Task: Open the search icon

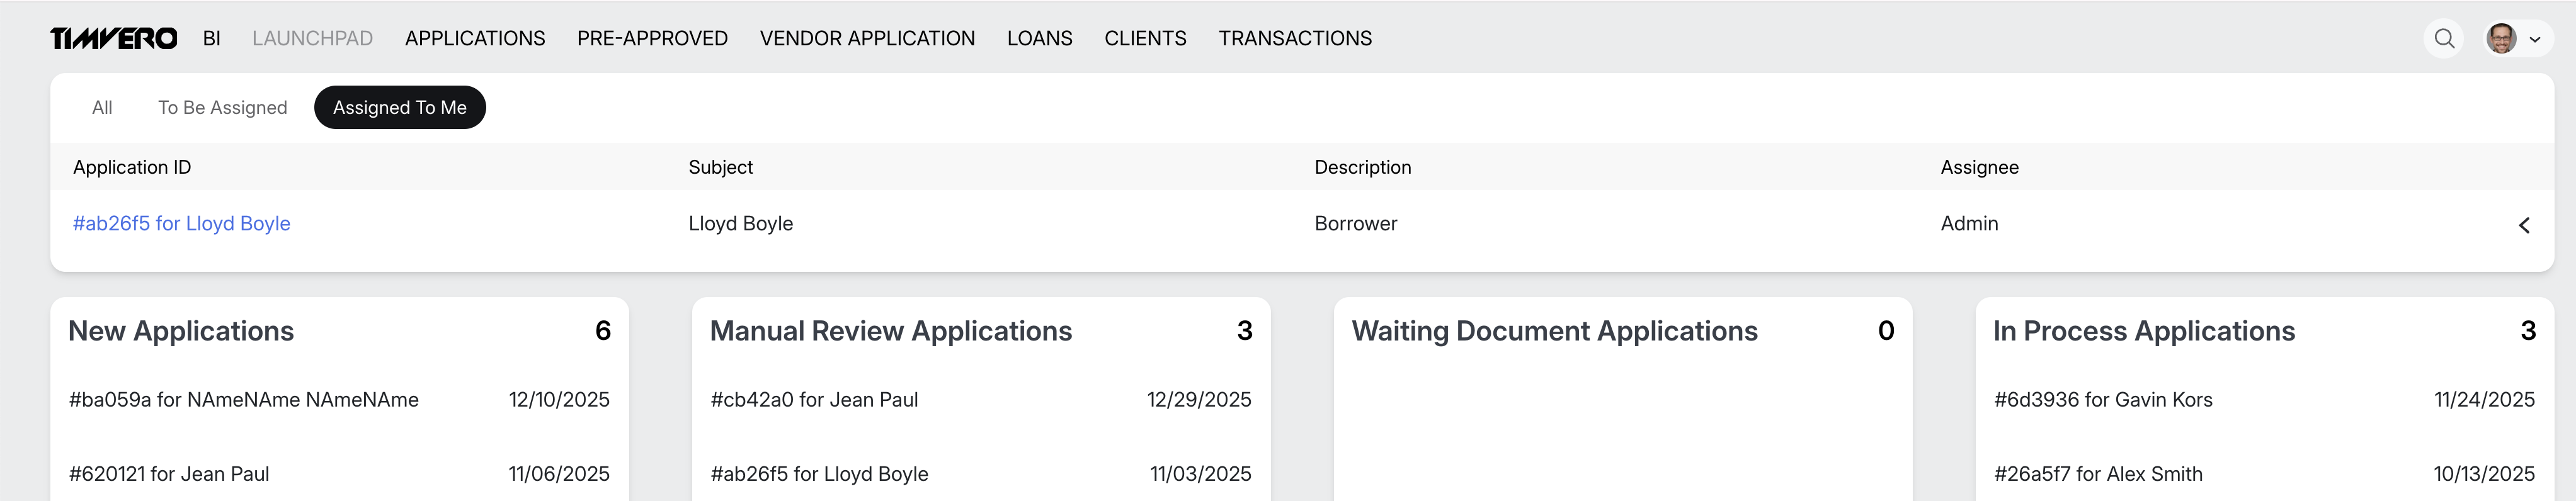Action: pyautogui.click(x=2444, y=38)
